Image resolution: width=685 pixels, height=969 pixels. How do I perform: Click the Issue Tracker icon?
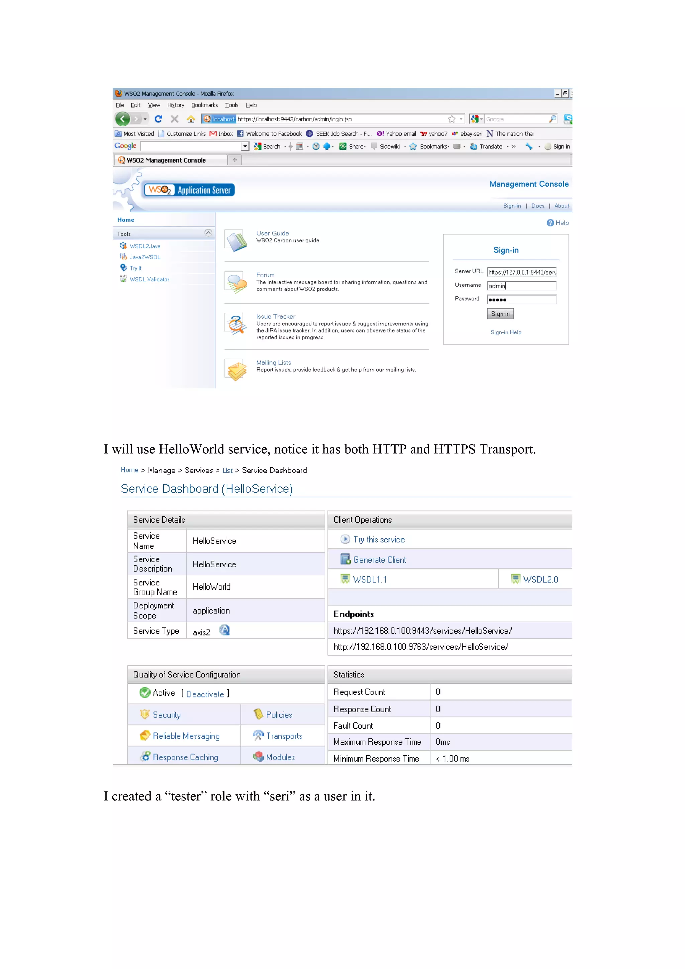click(236, 324)
